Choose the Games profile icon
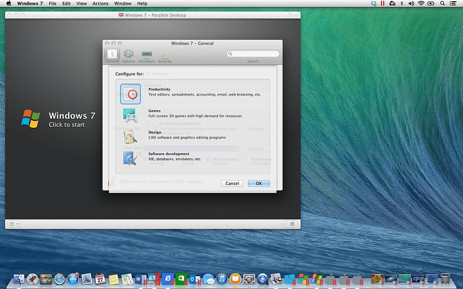This screenshot has width=463, height=289. pos(130,115)
